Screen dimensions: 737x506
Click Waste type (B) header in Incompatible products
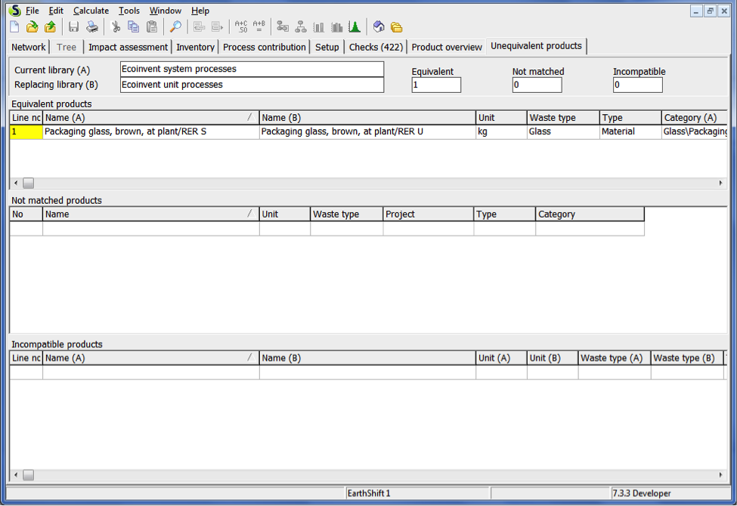[687, 358]
